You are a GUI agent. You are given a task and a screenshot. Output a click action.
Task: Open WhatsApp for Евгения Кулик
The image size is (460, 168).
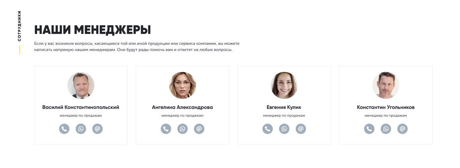tap(284, 129)
